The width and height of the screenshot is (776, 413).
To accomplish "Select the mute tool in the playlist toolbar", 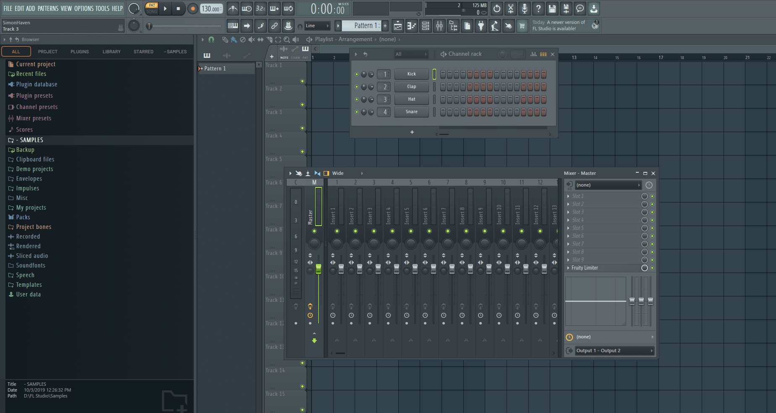I will (x=252, y=39).
